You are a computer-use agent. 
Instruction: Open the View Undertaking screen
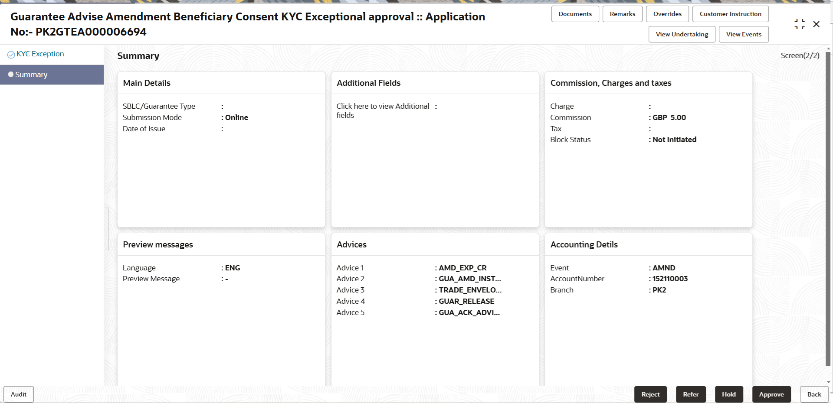tap(682, 34)
